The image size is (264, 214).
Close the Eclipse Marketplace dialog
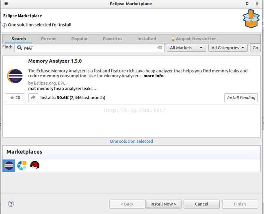coord(257,3)
